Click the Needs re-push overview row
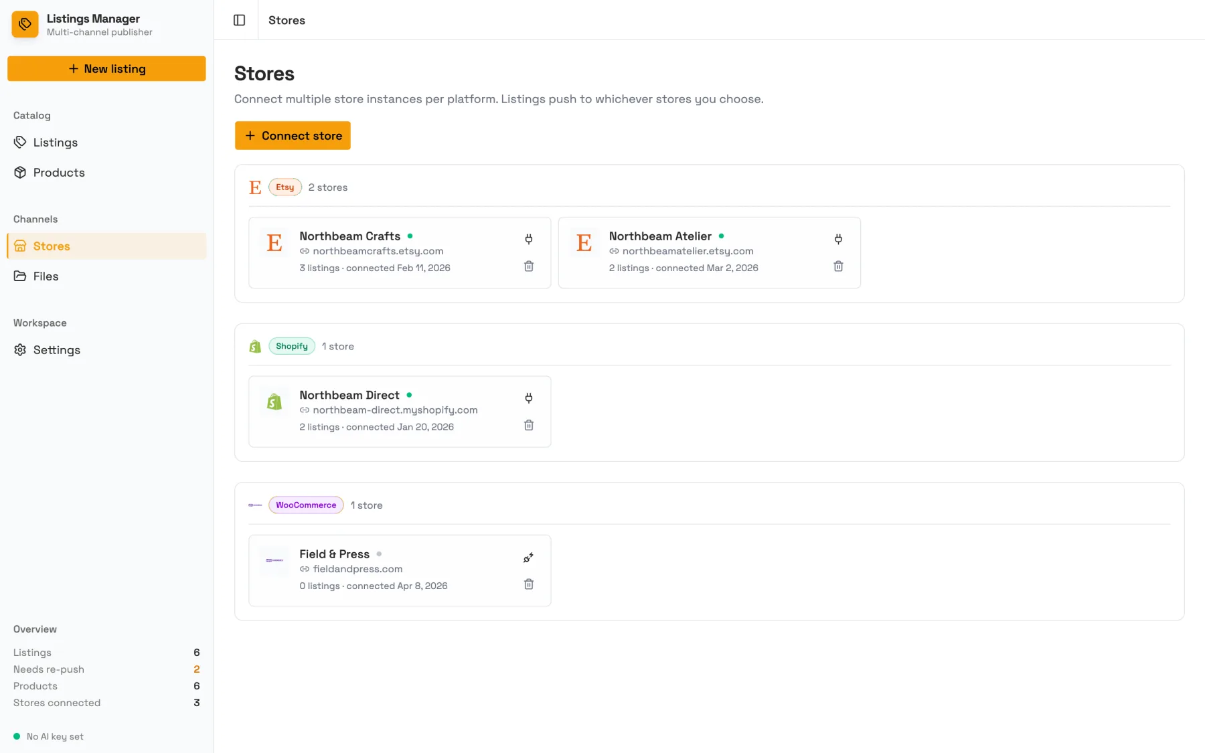 click(x=106, y=669)
